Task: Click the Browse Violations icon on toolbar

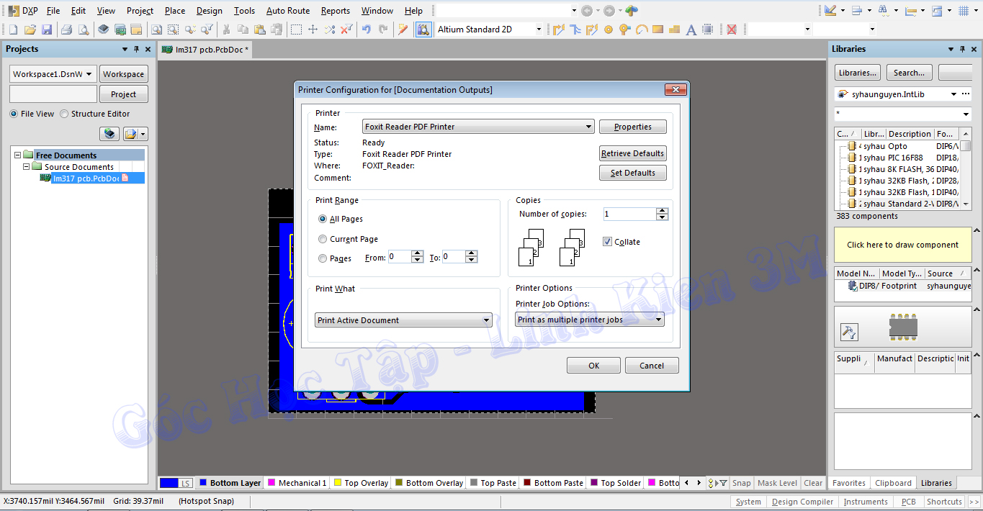Action: click(423, 30)
